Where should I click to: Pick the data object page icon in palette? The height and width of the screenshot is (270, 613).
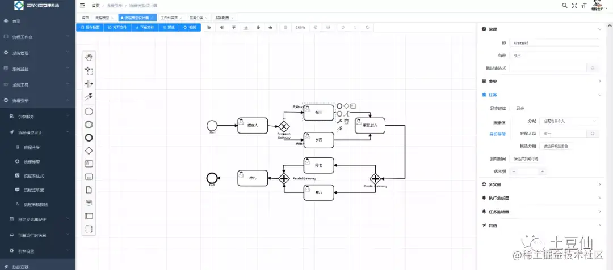(89, 190)
